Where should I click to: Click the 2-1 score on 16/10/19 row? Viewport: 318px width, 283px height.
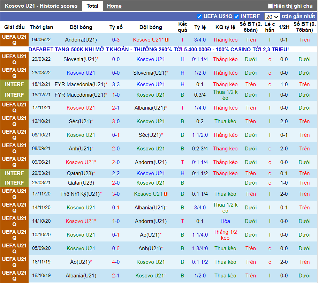[116, 275]
